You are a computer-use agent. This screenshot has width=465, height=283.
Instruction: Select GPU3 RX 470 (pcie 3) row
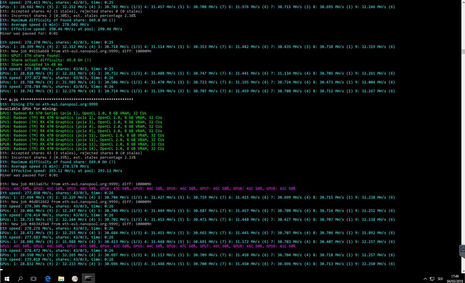(x=81, y=122)
